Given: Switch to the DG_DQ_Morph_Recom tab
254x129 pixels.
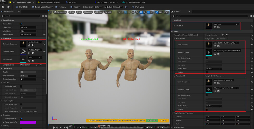Looking at the screenshot, I should [x=106, y=2].
